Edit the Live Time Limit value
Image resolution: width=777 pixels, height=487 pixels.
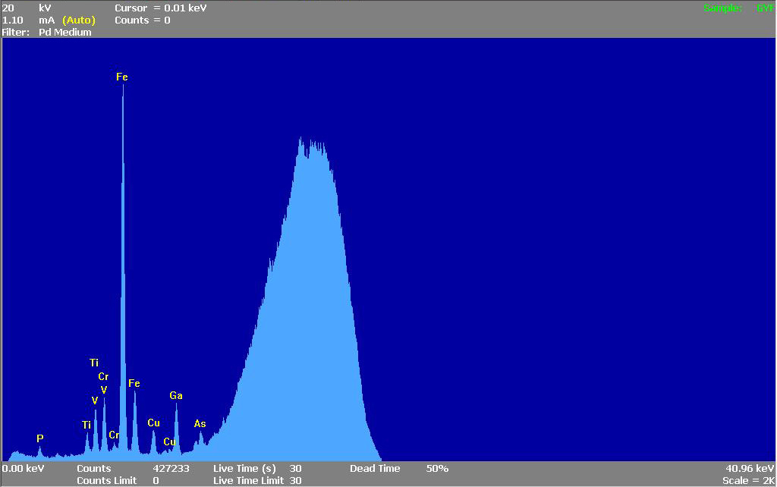pyautogui.click(x=295, y=480)
